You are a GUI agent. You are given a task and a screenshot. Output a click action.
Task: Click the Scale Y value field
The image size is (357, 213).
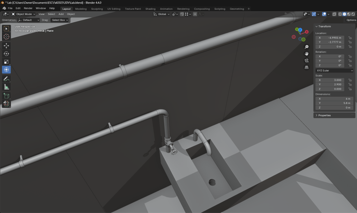330,85
